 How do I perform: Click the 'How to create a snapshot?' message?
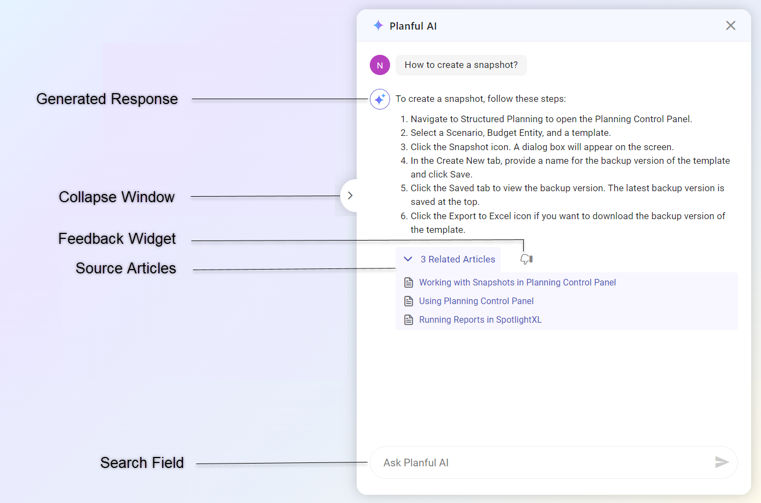pos(461,65)
